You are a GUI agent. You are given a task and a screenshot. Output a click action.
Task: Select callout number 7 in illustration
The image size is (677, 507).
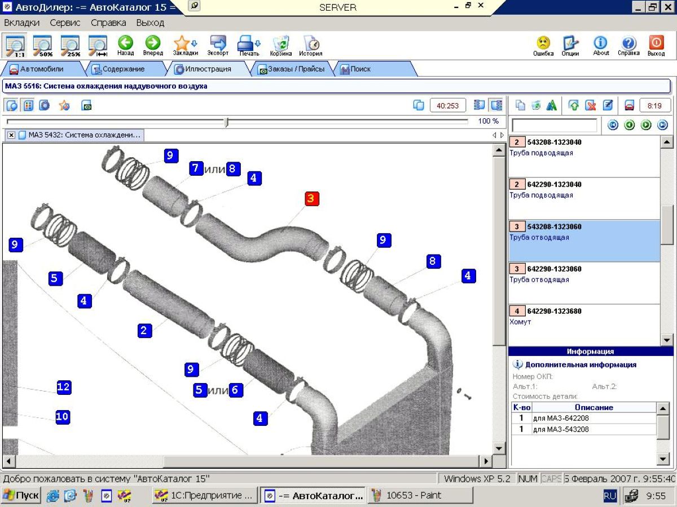[196, 168]
